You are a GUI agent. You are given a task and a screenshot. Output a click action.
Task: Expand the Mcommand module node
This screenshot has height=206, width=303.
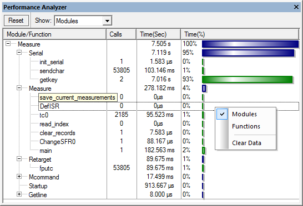19,177
